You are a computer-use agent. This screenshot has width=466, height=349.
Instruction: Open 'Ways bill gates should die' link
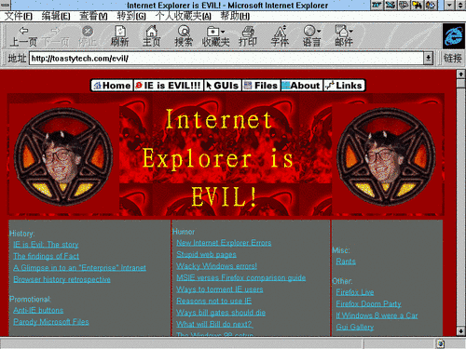(x=221, y=313)
